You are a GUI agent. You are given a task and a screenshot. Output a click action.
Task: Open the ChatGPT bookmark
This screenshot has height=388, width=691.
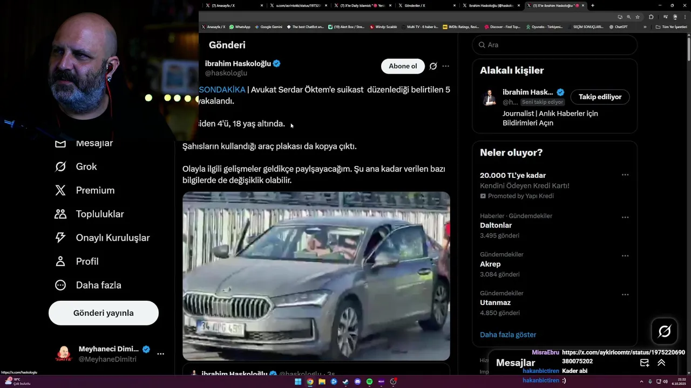(x=618, y=27)
